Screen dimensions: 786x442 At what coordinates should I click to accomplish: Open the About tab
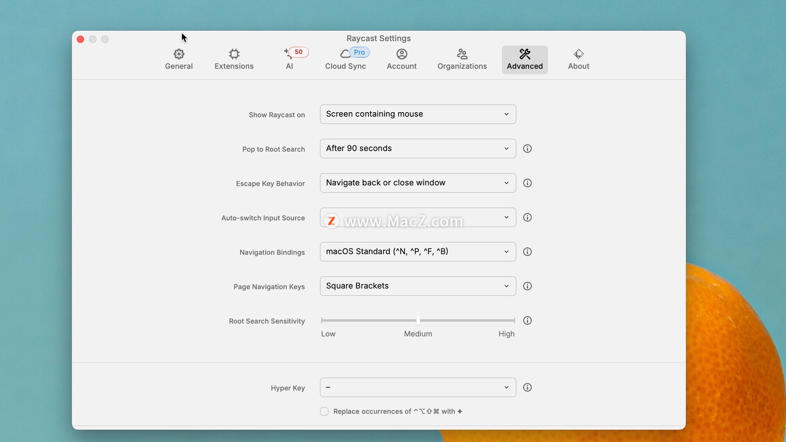[x=578, y=60]
